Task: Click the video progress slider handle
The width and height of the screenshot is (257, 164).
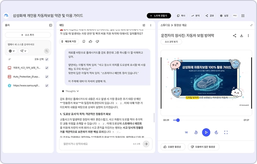Action: 178,120
